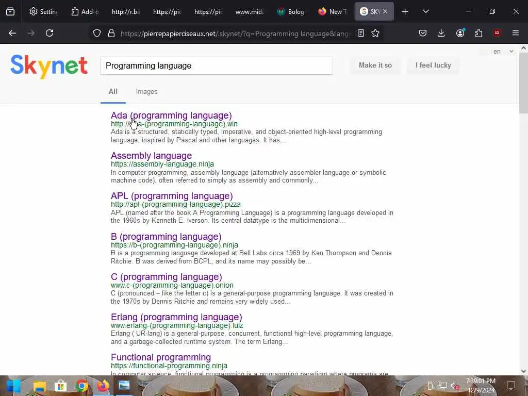Show site security padlock info

pos(111,33)
